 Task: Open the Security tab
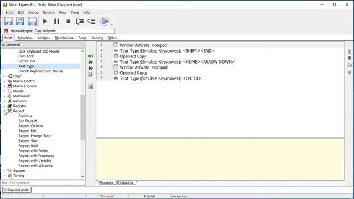coord(97,38)
